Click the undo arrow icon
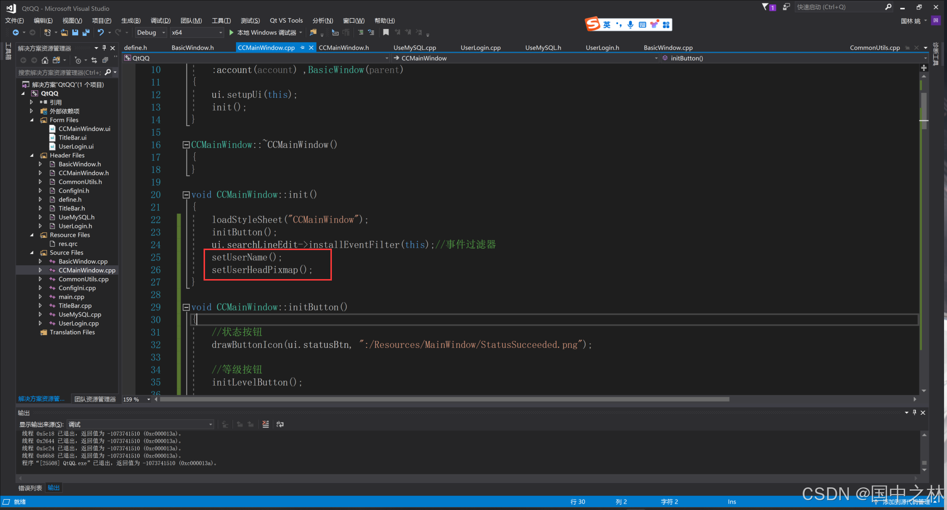The image size is (947, 510). 101,32
